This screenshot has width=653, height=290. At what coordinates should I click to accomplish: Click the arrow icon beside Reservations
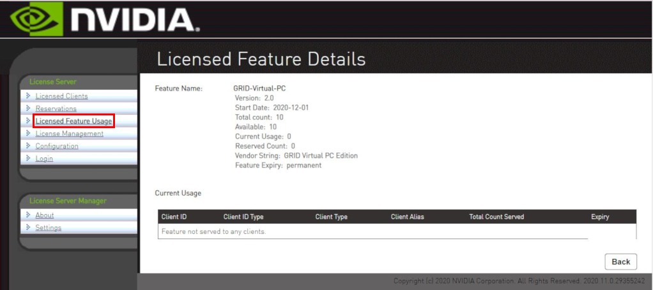pyautogui.click(x=28, y=108)
